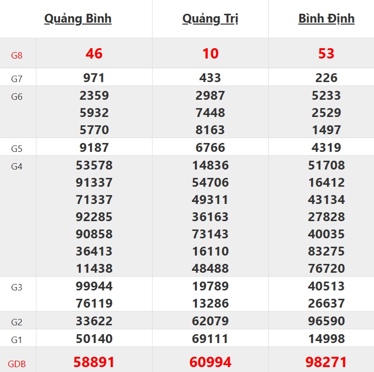Select Quảng Bình G8 number 46
Screen dimensions: 374x372
[94, 54]
